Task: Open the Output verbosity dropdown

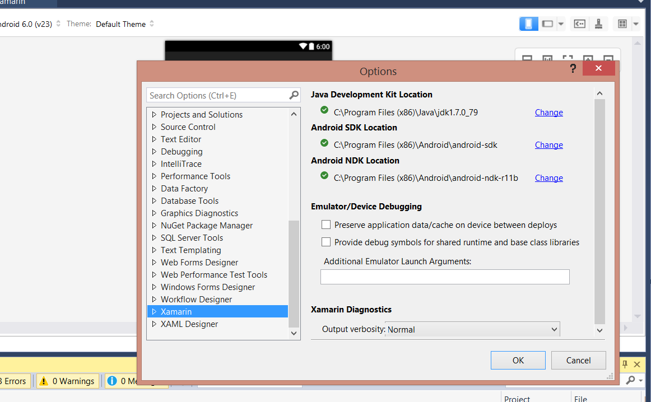Action: point(472,329)
